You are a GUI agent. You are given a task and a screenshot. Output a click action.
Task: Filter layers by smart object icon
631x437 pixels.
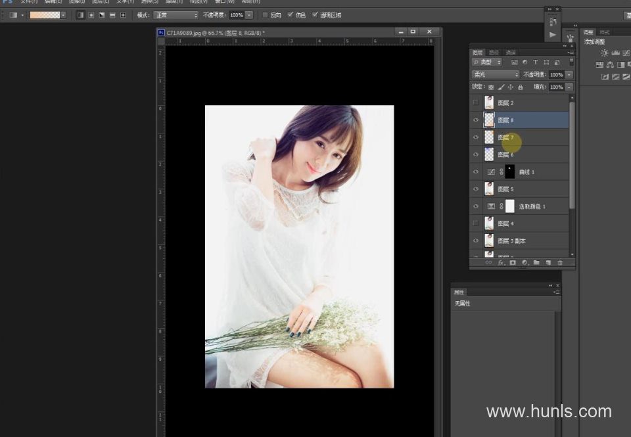557,62
